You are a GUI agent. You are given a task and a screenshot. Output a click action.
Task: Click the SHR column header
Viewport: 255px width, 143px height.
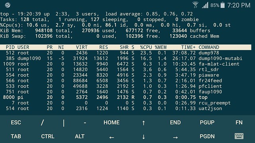coord(124,47)
